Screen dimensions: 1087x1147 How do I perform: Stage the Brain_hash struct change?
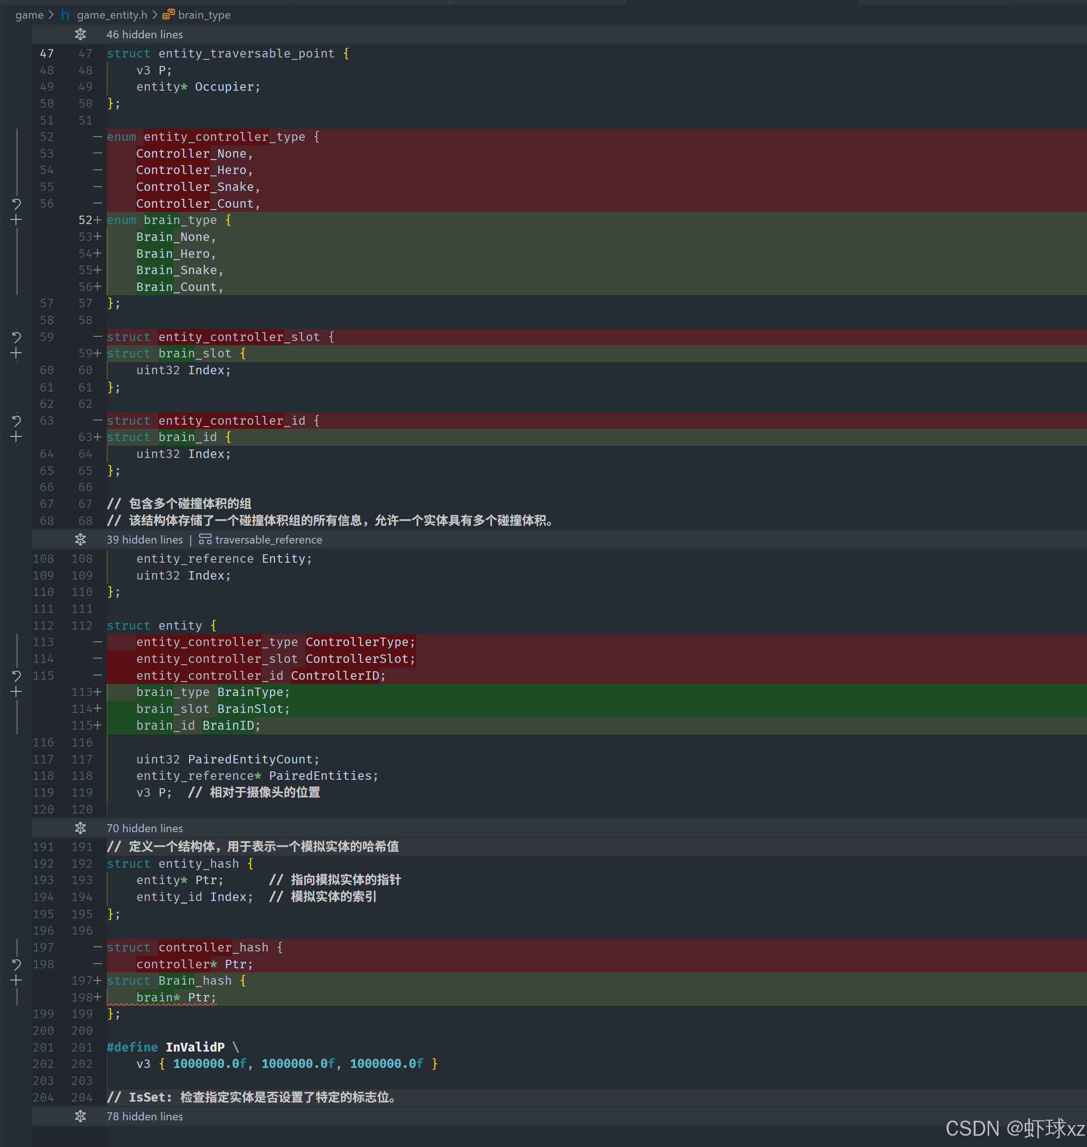(16, 980)
